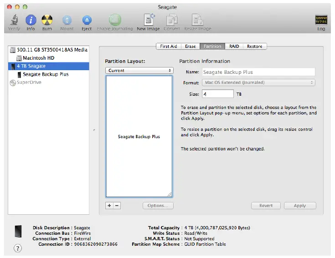Remove a partition with the minus button
Image resolution: width=335 pixels, height=258 pixels.
(x=117, y=206)
